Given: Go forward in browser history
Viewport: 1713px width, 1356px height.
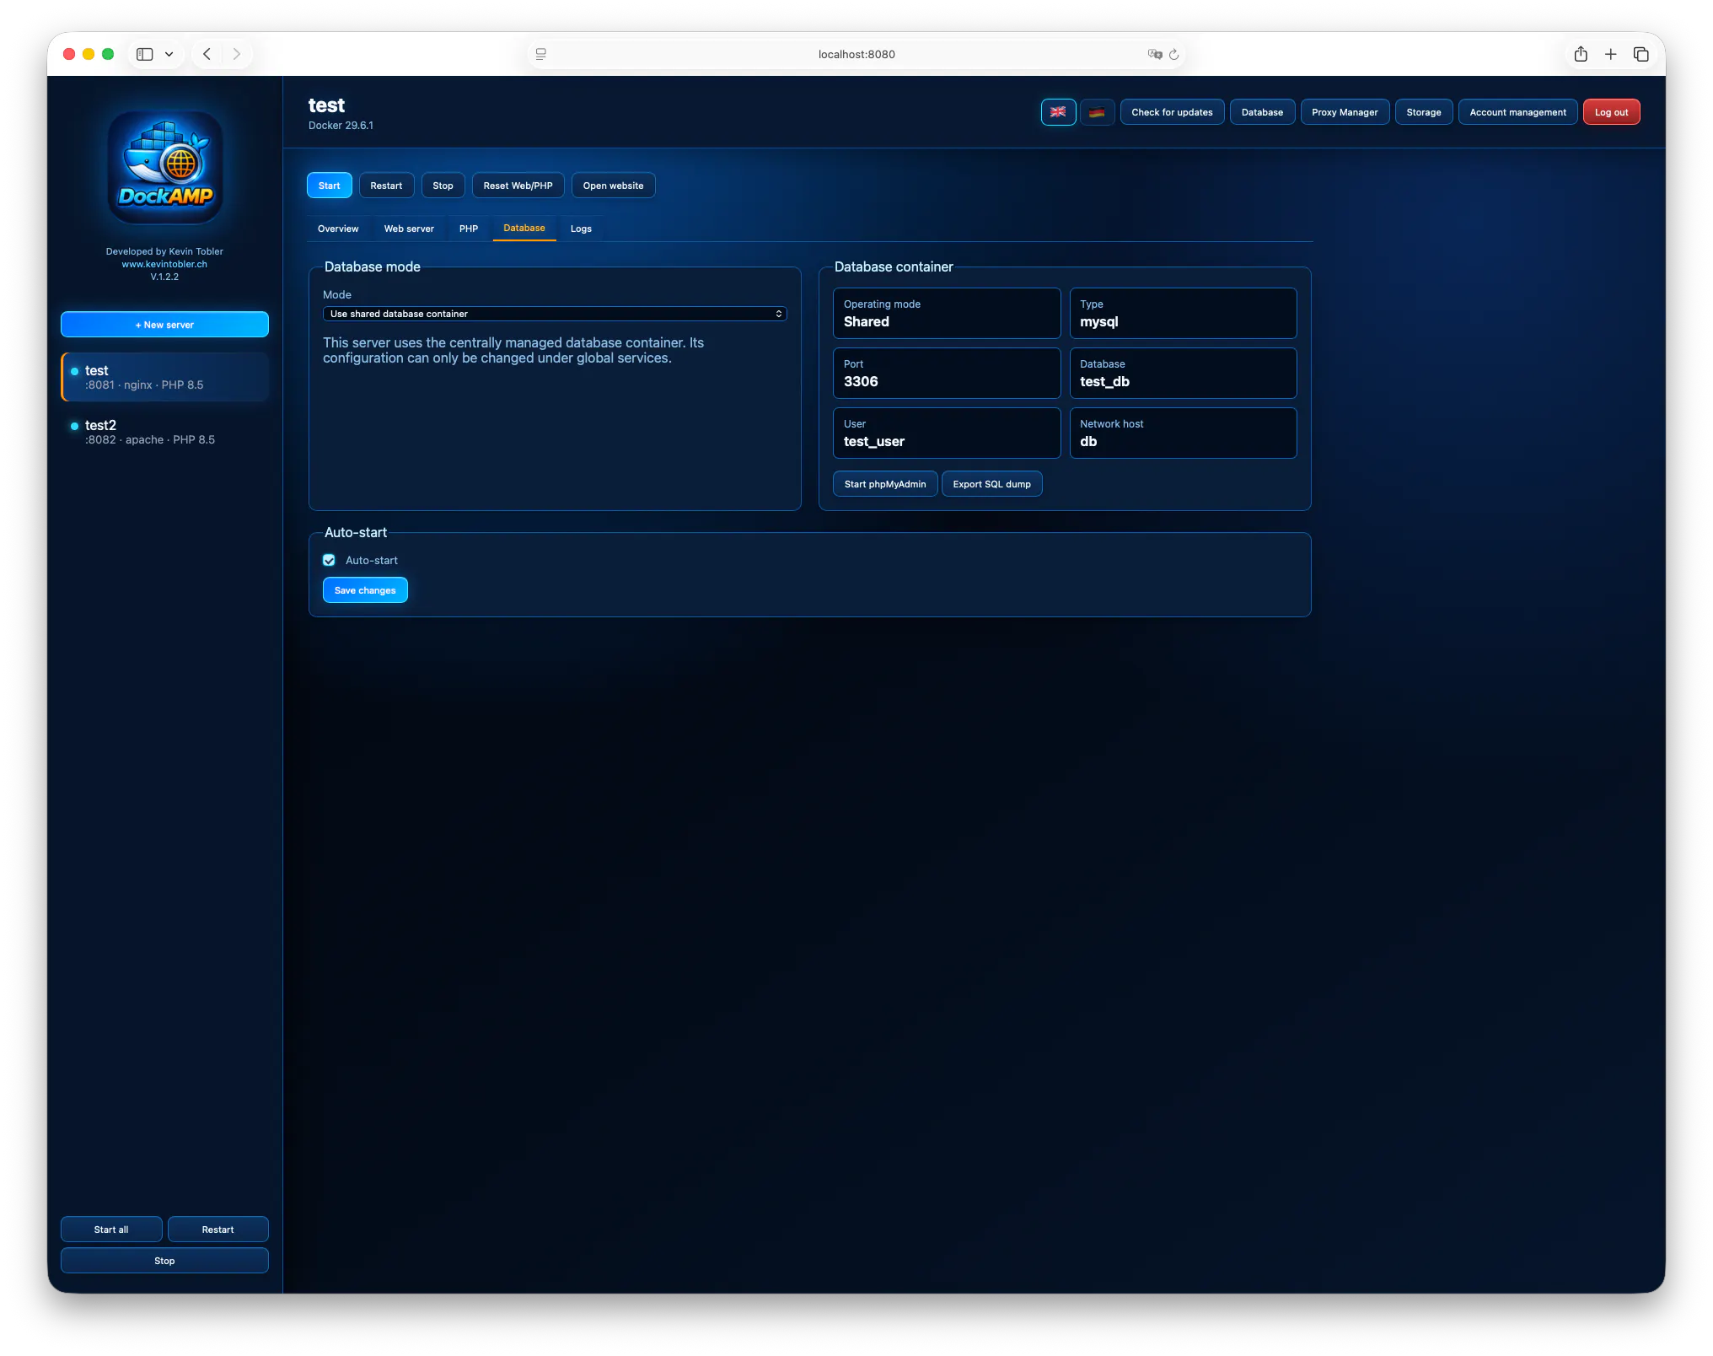Looking at the screenshot, I should point(237,54).
